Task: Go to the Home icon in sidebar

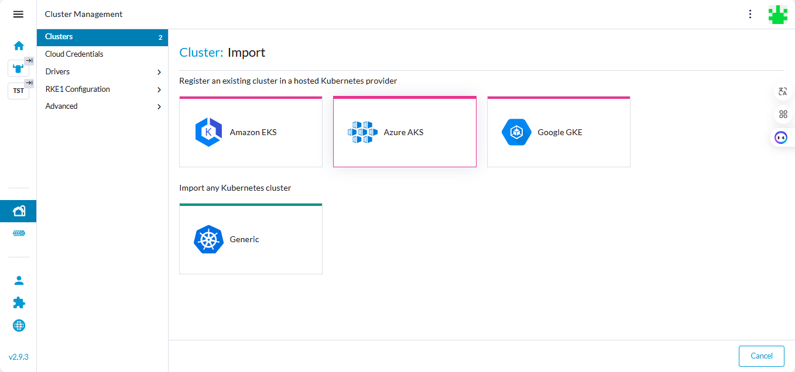Action: pos(19,46)
